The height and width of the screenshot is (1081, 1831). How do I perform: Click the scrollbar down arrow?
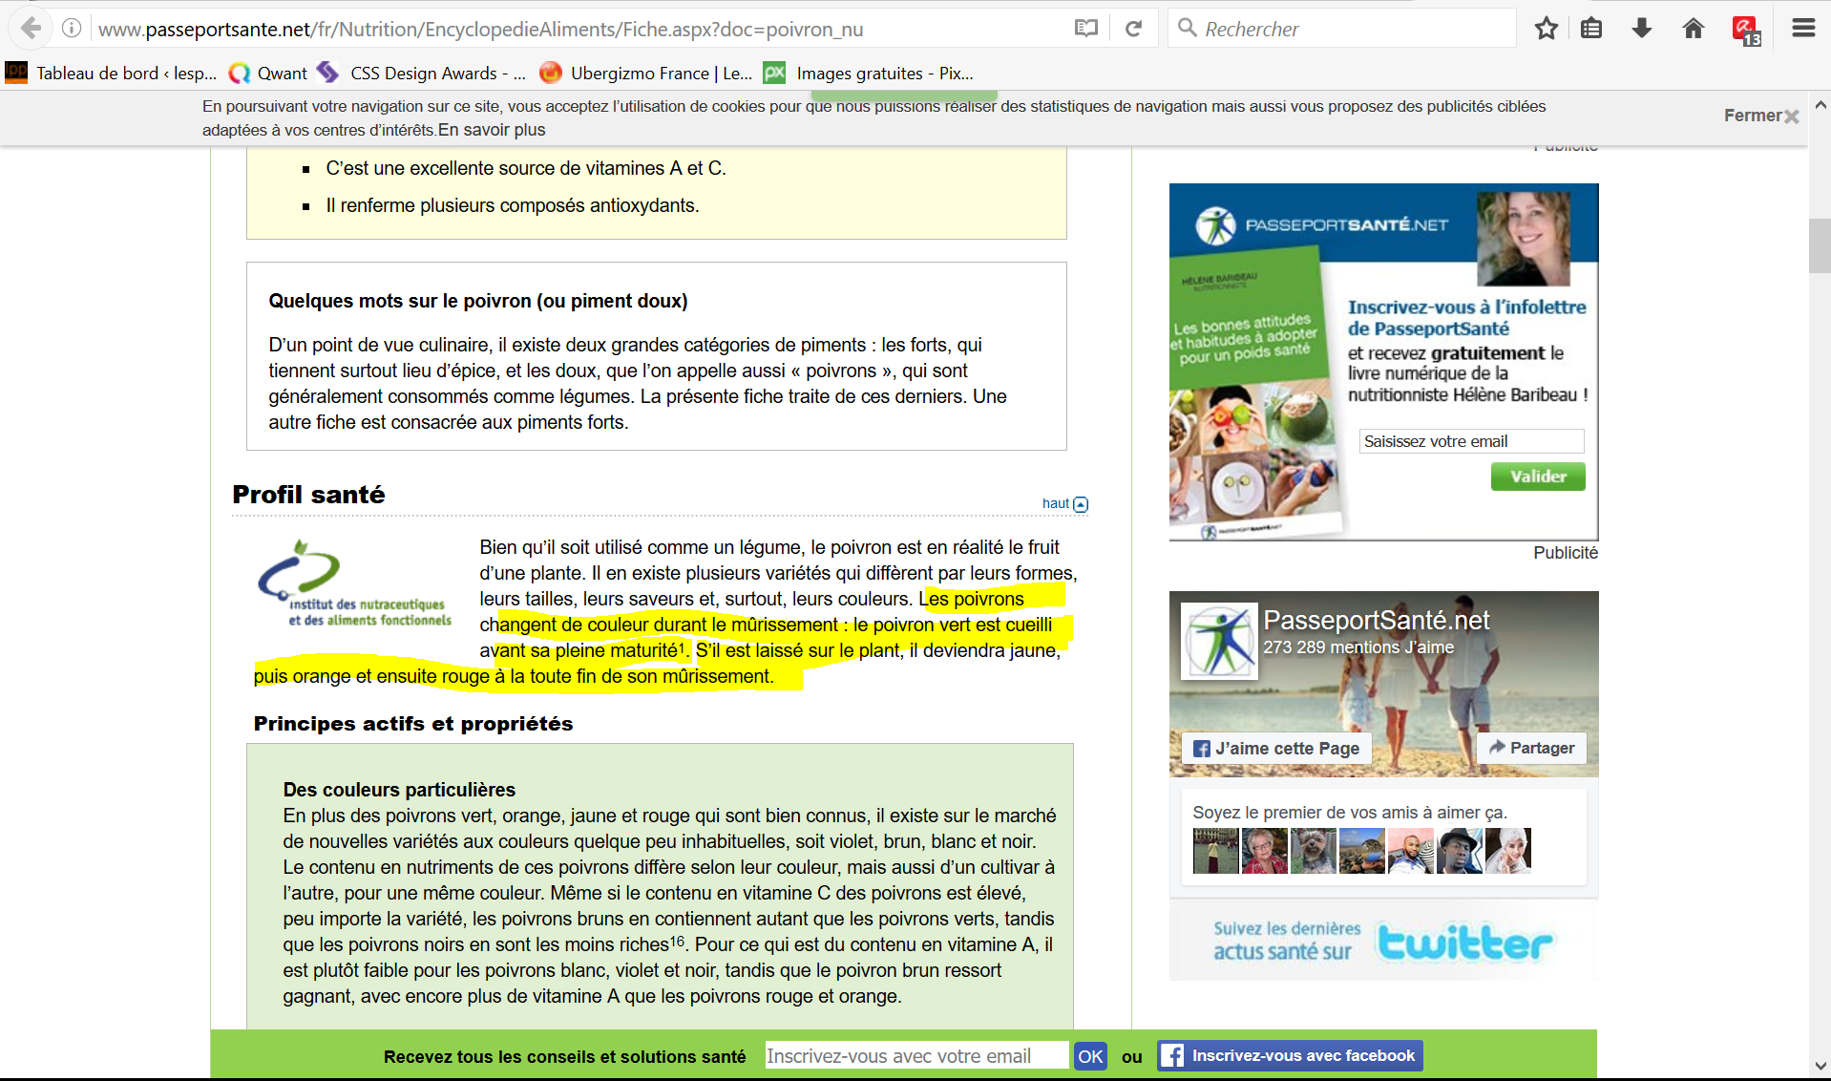[1820, 1066]
